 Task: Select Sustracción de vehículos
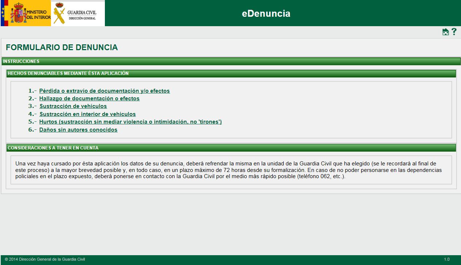[x=73, y=106]
